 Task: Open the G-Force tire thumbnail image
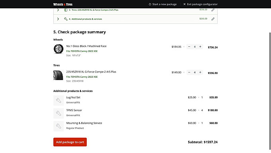click(x=59, y=75)
